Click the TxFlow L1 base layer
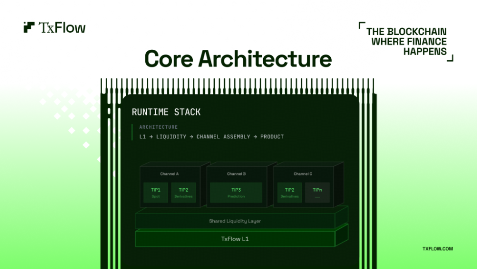This screenshot has height=269, width=478. [x=235, y=239]
